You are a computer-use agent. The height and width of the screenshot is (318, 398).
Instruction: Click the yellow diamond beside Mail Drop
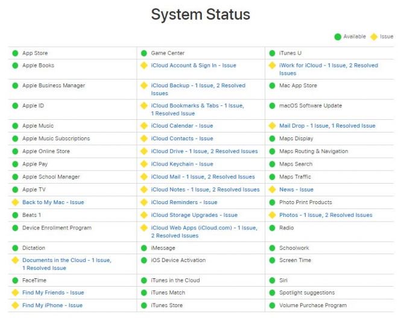[272, 126]
